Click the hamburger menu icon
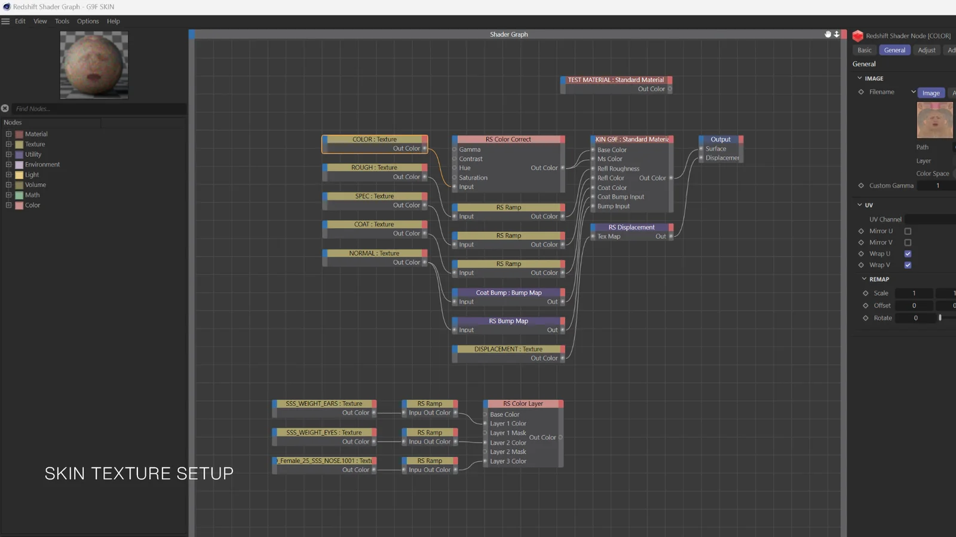956x537 pixels. [5, 21]
